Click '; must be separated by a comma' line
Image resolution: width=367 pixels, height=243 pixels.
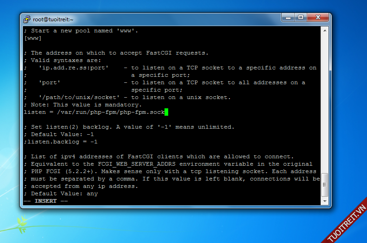172,179
